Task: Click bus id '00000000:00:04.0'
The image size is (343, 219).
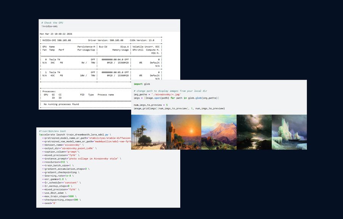Action: (112, 59)
